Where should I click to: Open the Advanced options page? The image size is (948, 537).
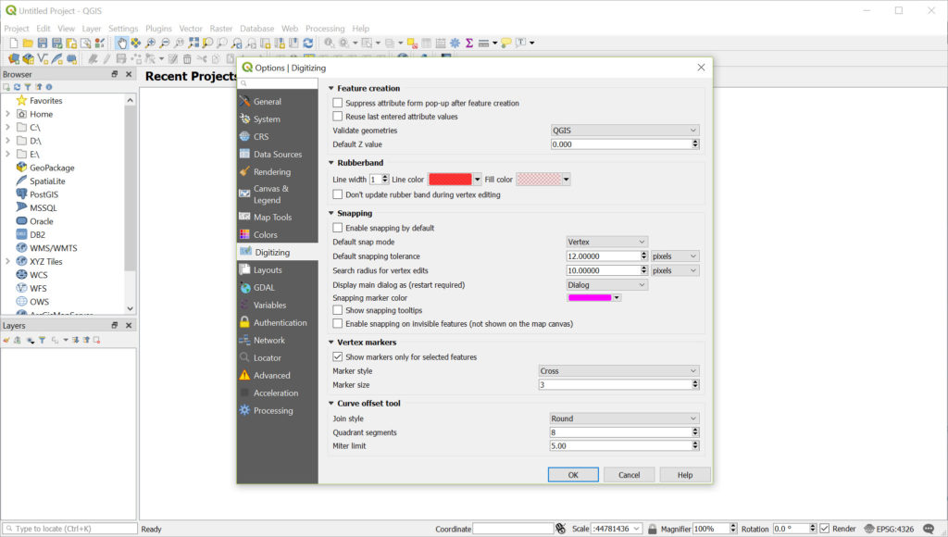[x=278, y=376]
